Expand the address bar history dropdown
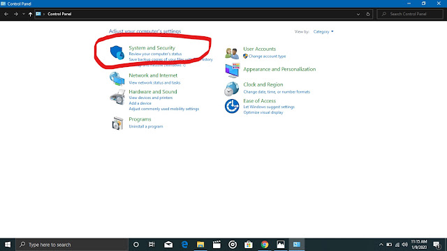Image resolution: width=447 pixels, height=251 pixels. point(358,14)
